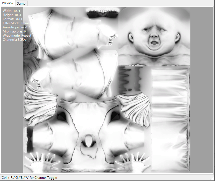
Task: Click the face's open mouth in the texture
Action: point(153,43)
